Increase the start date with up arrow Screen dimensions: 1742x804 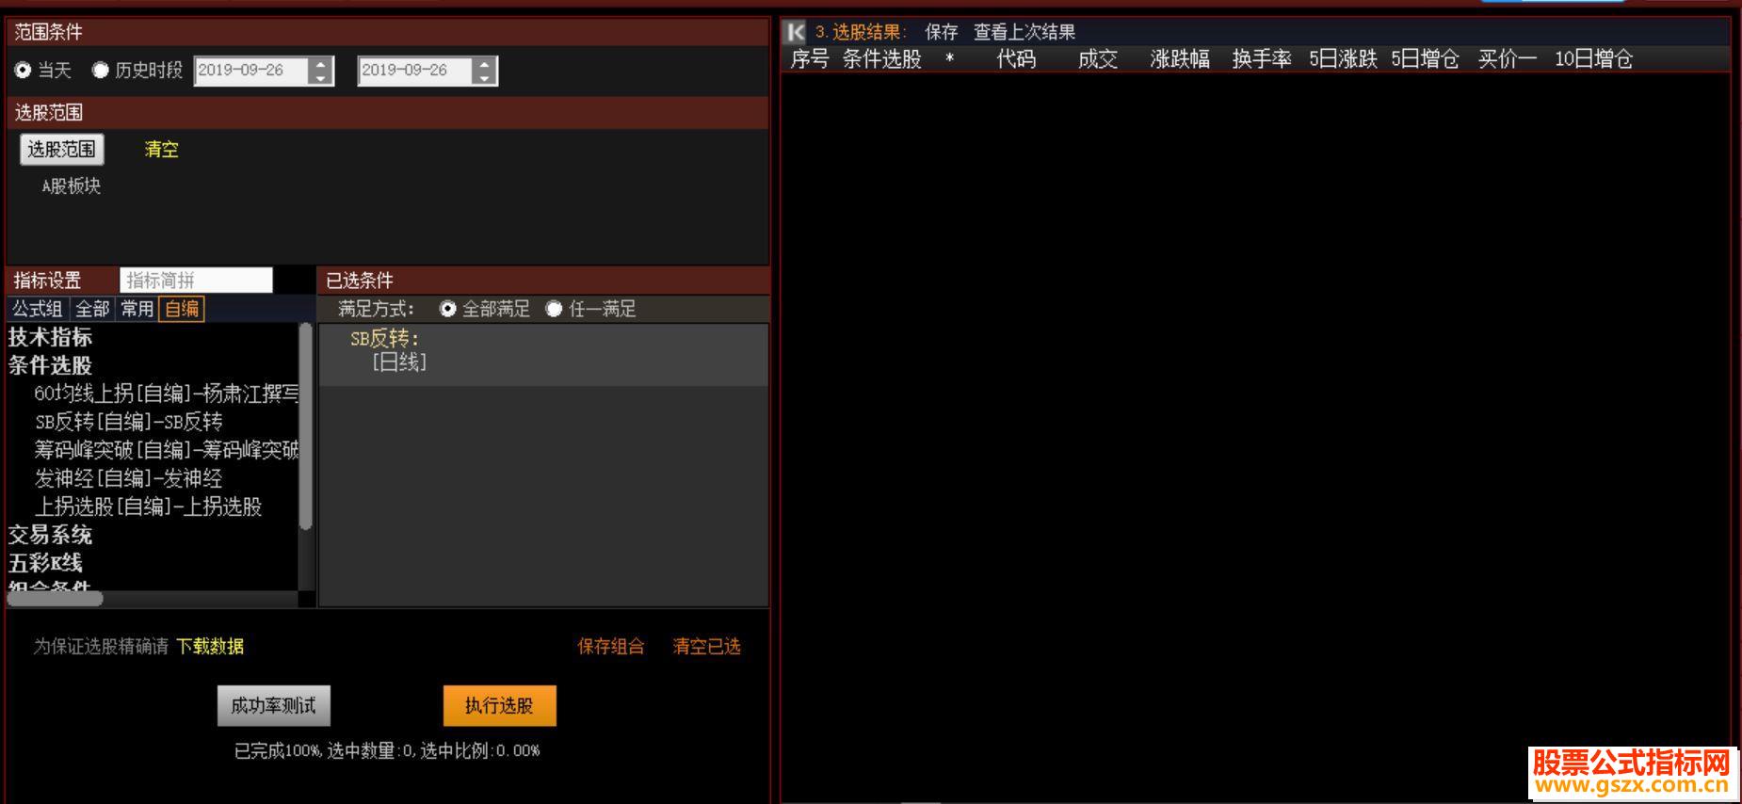pos(321,64)
